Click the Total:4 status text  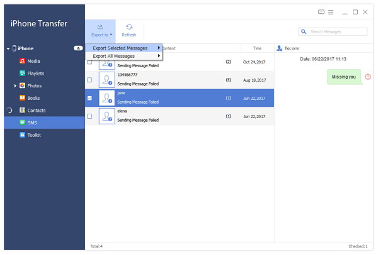[96, 246]
